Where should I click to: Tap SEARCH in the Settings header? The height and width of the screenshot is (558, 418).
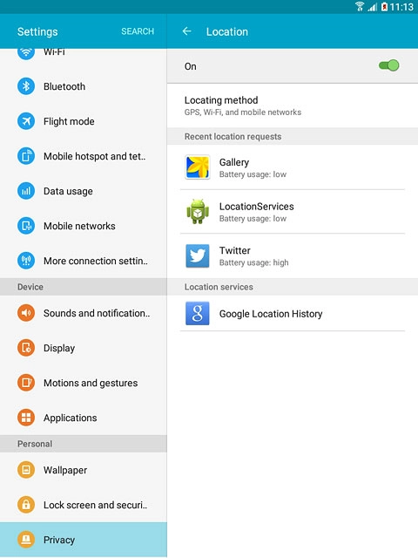[138, 31]
